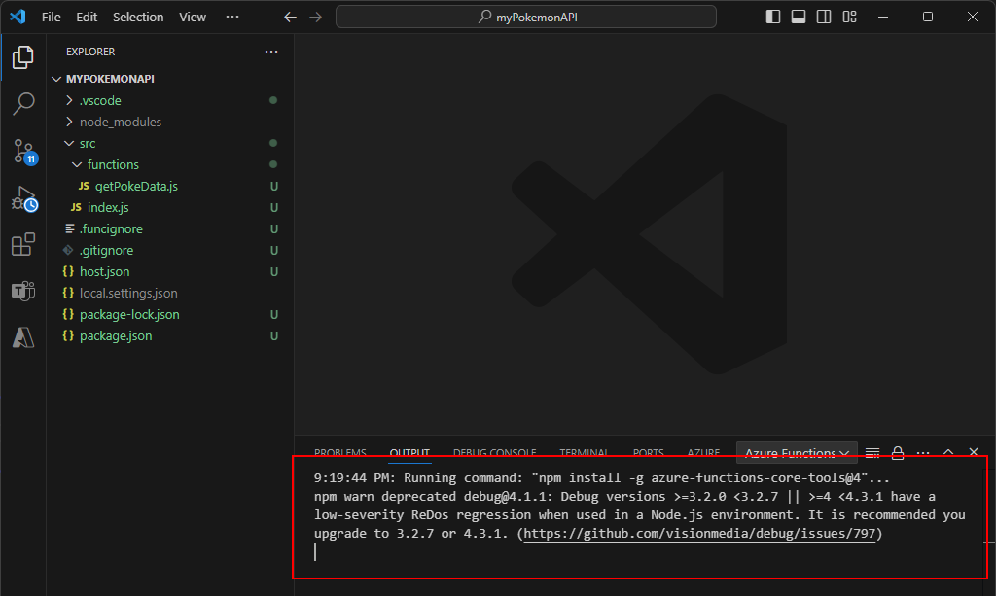Maximize the panel with the up chevron
996x596 pixels.
[x=948, y=452]
